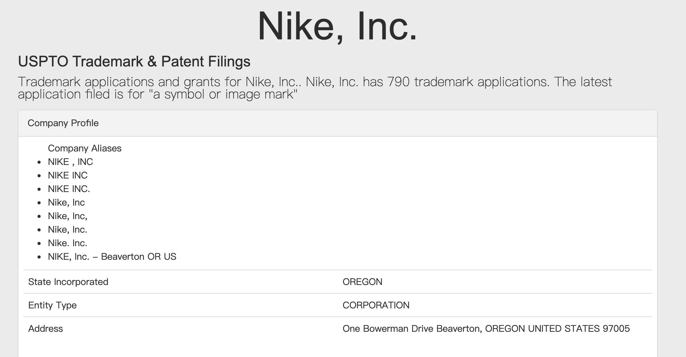Select the uppercase "NIKE INC" alias without period
Image resolution: width=686 pixels, height=357 pixels.
(x=68, y=175)
